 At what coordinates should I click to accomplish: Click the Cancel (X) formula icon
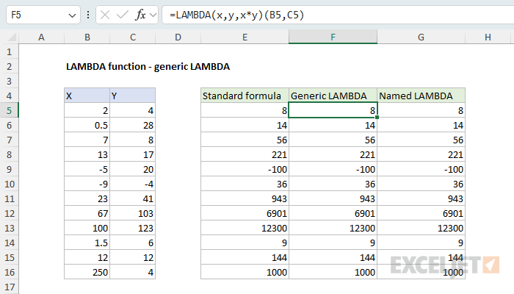pos(105,15)
